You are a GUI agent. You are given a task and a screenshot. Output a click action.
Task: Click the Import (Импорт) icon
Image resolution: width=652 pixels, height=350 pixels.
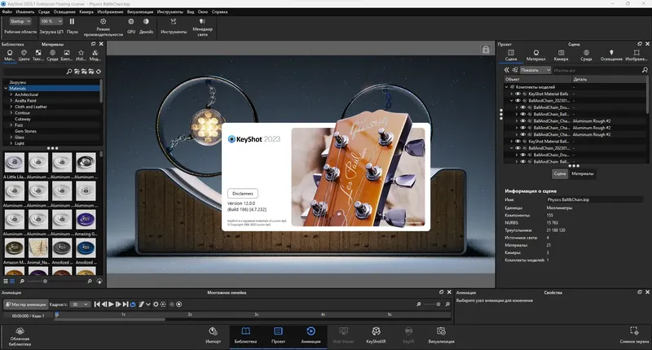coord(214,331)
